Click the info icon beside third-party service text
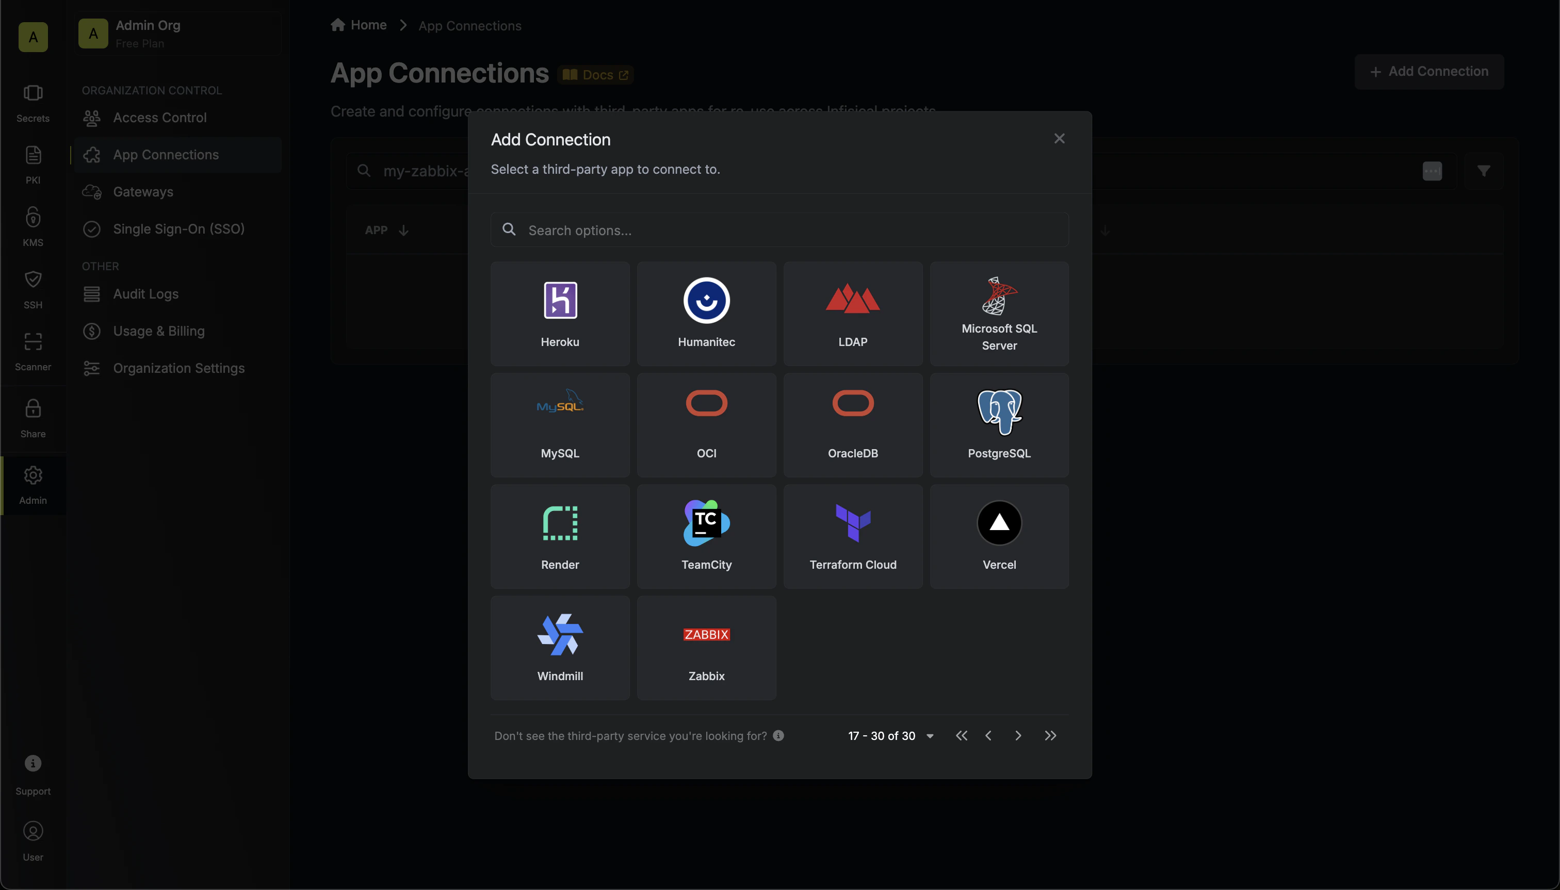The height and width of the screenshot is (890, 1560). coord(778,735)
